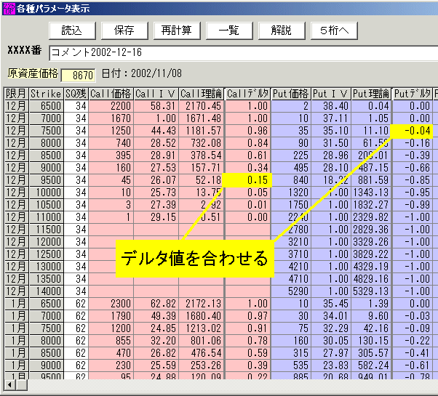
Task: Click the 再計算 recalculate button
Action: click(x=177, y=31)
